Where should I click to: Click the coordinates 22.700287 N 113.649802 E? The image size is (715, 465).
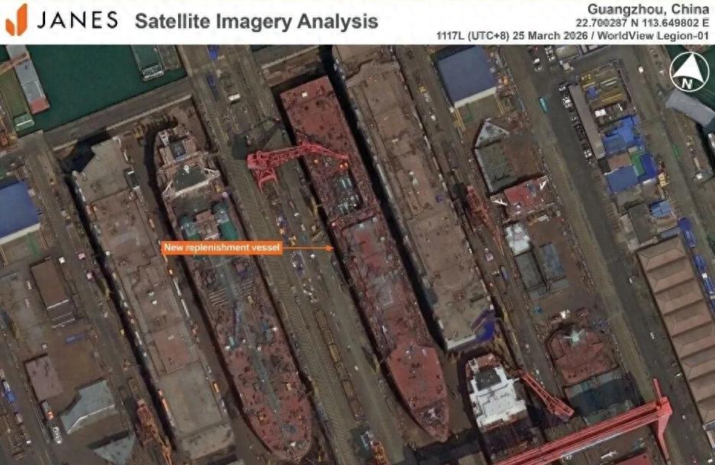pos(642,23)
